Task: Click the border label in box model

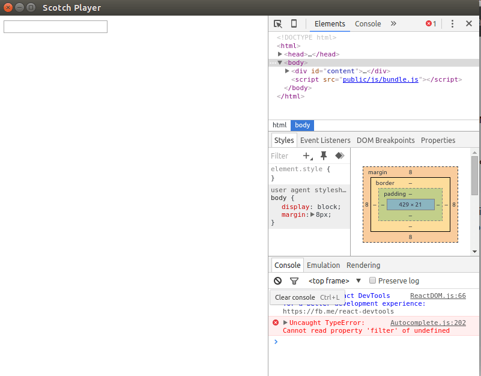Action: click(385, 183)
